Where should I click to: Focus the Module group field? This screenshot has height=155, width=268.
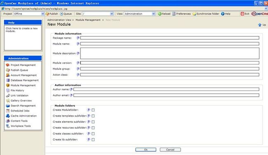pos(170,69)
